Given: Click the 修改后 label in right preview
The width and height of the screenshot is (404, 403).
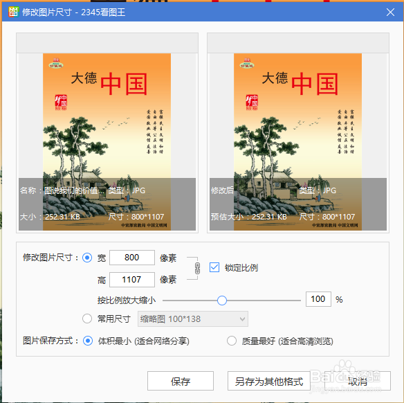Looking at the screenshot, I should click(x=222, y=190).
